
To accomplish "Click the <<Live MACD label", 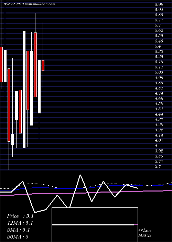I will pyautogui.click(x=145, y=233).
